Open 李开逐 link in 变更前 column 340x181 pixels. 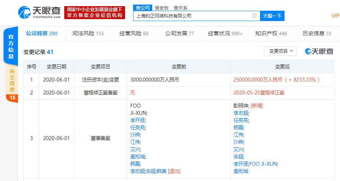(138, 120)
